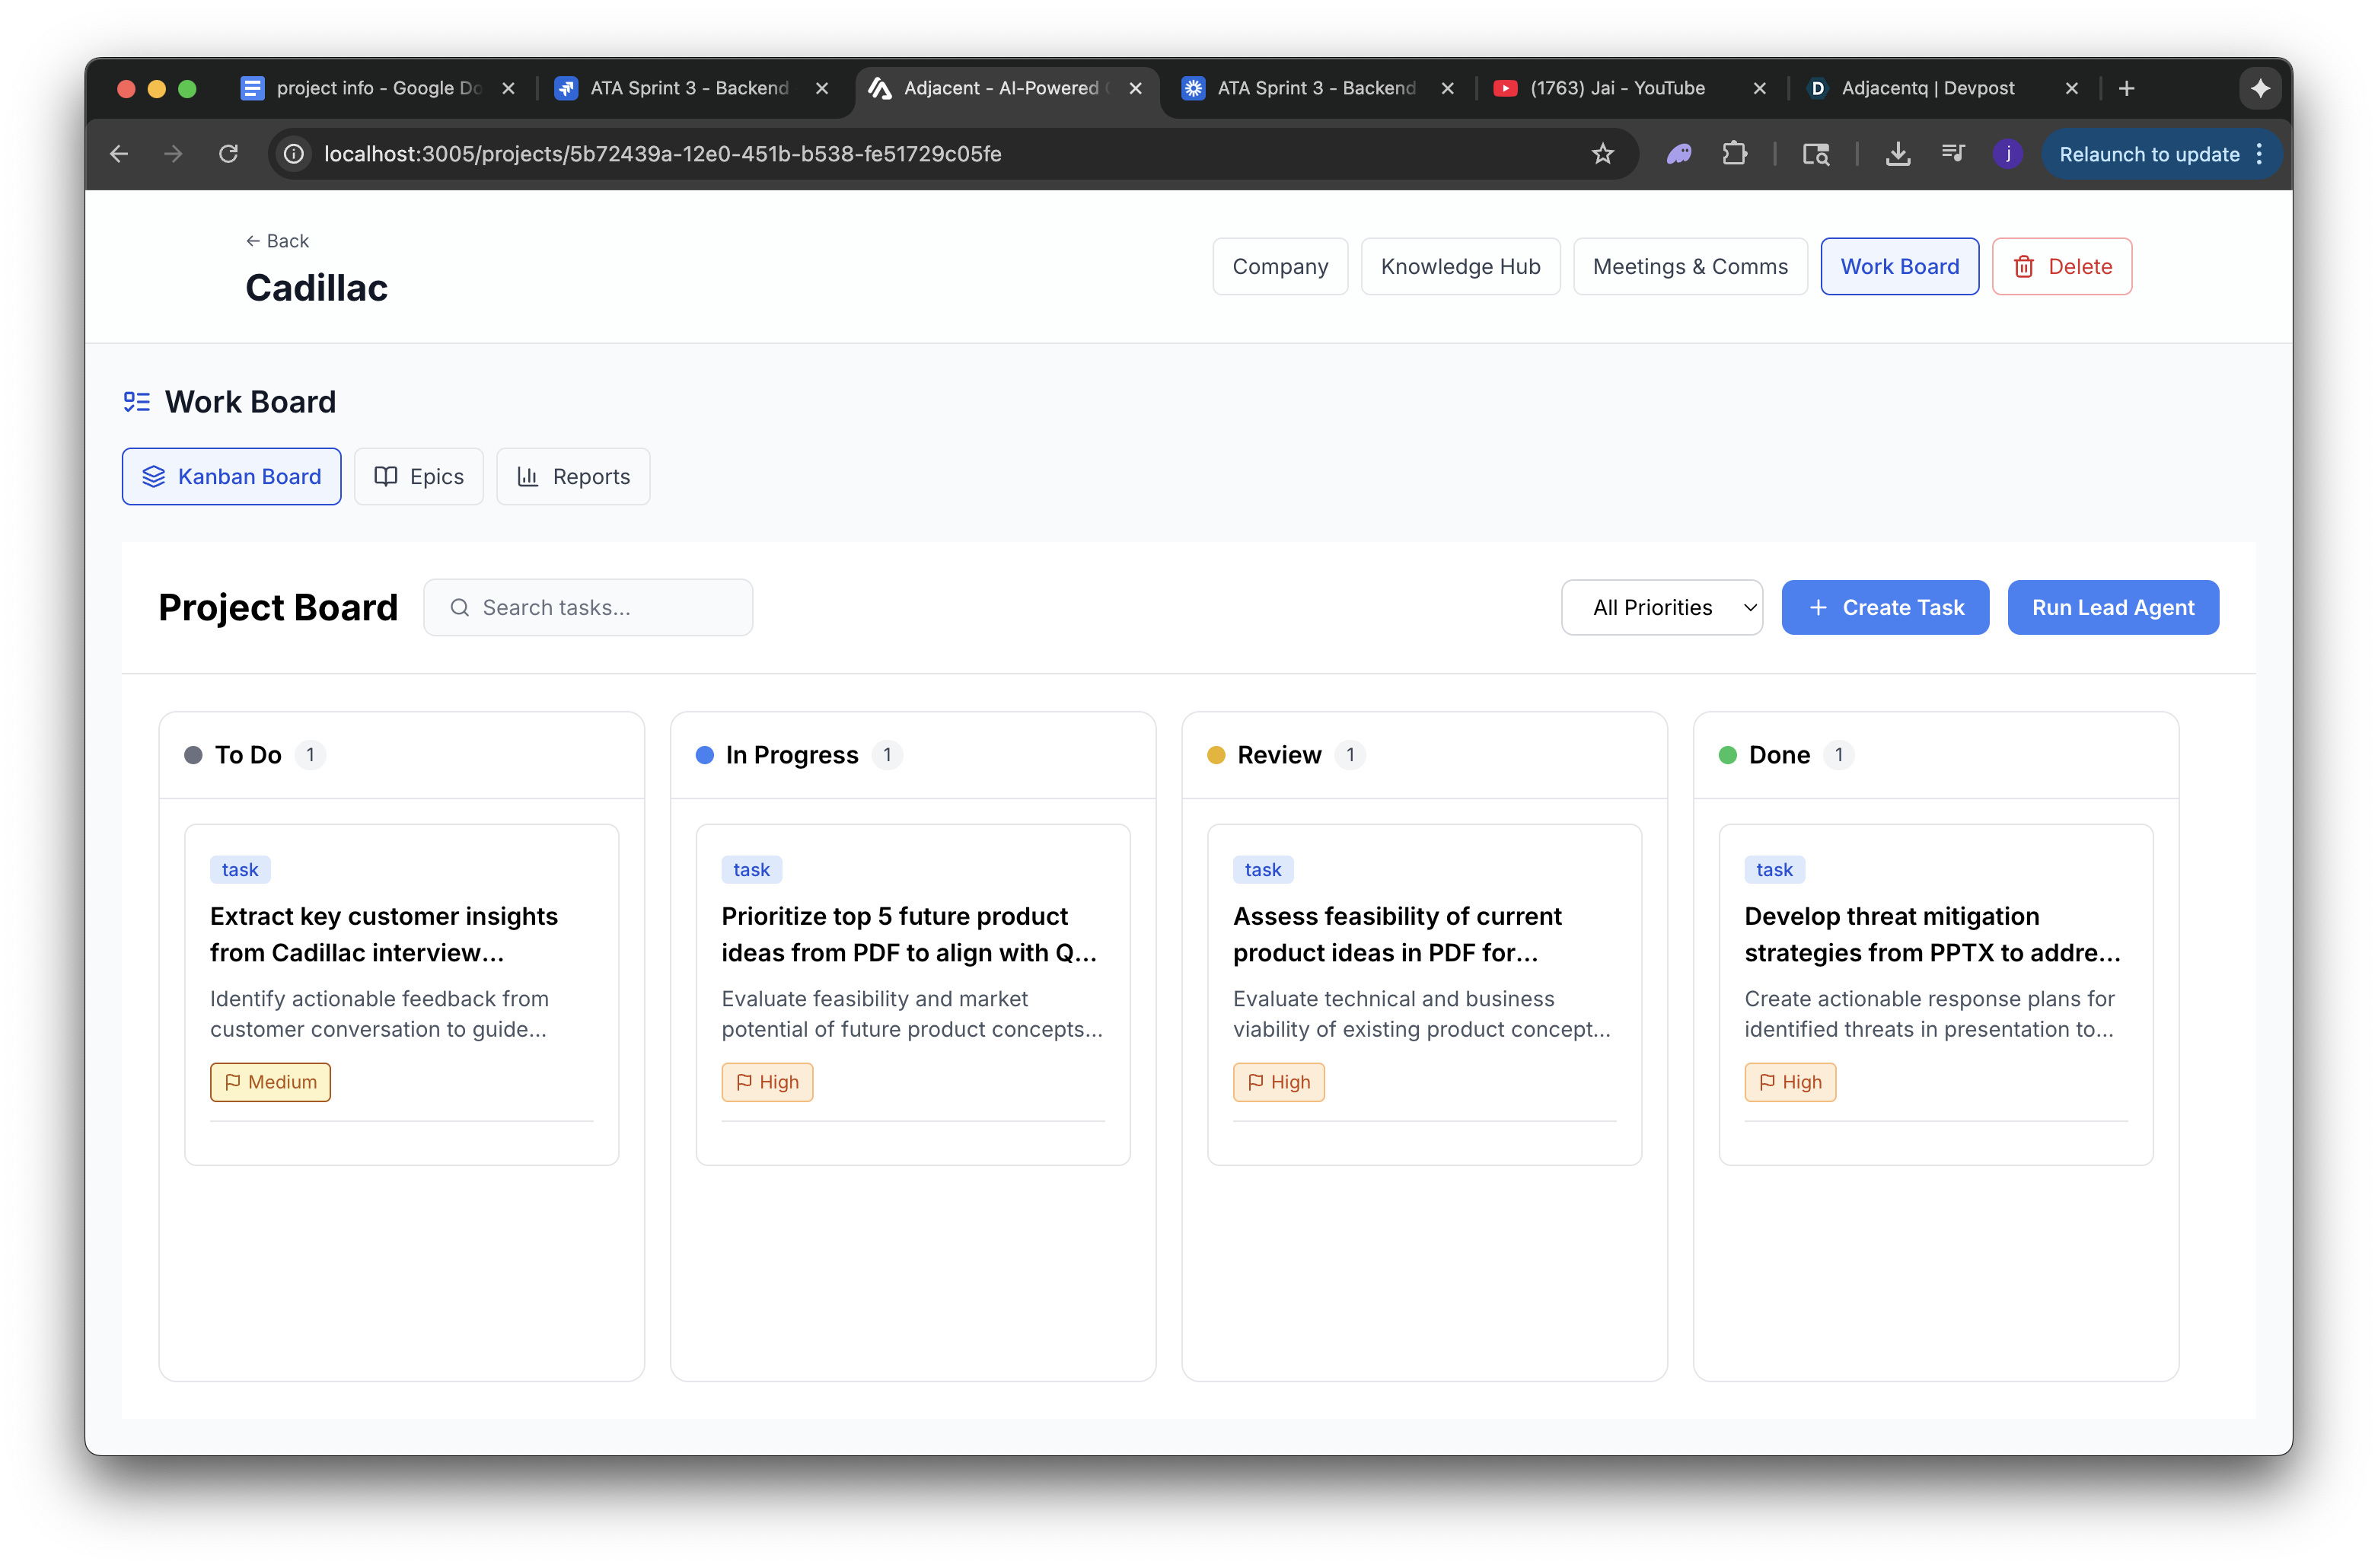Viewport: 2378px width, 1568px height.
Task: Open the media controls playlist icon
Action: coord(1952,154)
